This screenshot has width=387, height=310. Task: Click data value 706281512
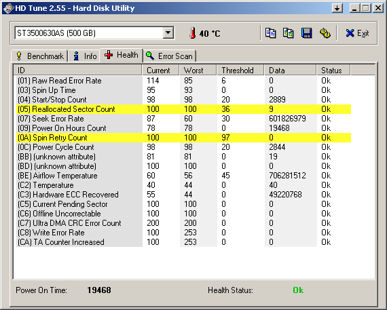pyautogui.click(x=288, y=176)
